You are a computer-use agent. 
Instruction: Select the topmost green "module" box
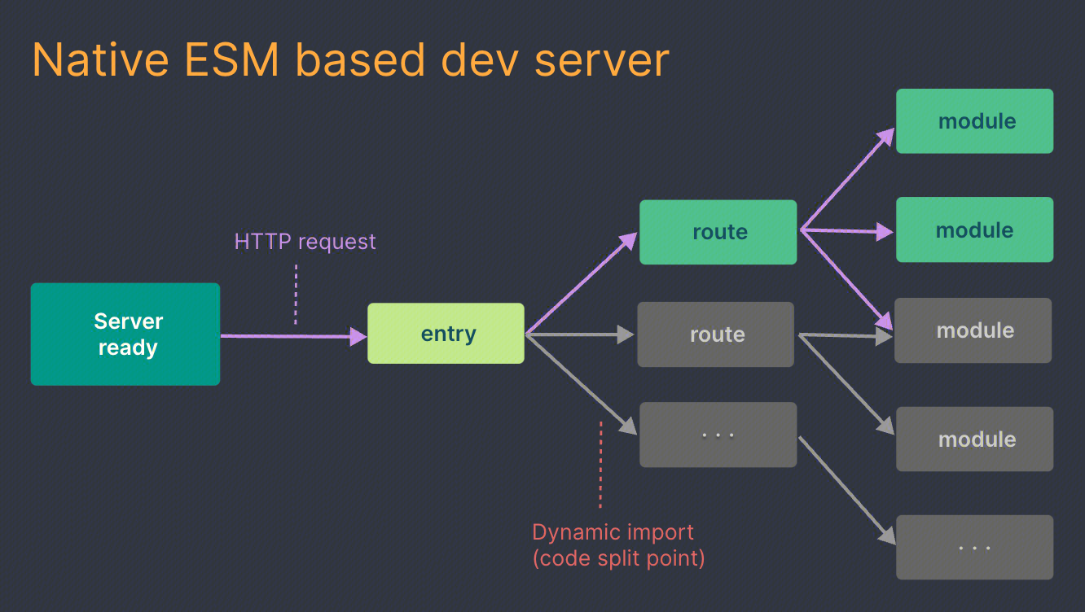pyautogui.click(x=974, y=121)
